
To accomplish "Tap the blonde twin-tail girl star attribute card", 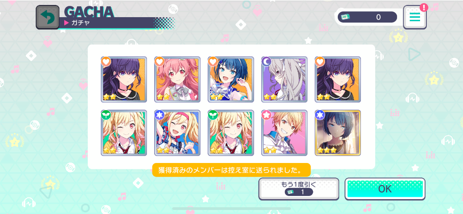I will point(177,133).
